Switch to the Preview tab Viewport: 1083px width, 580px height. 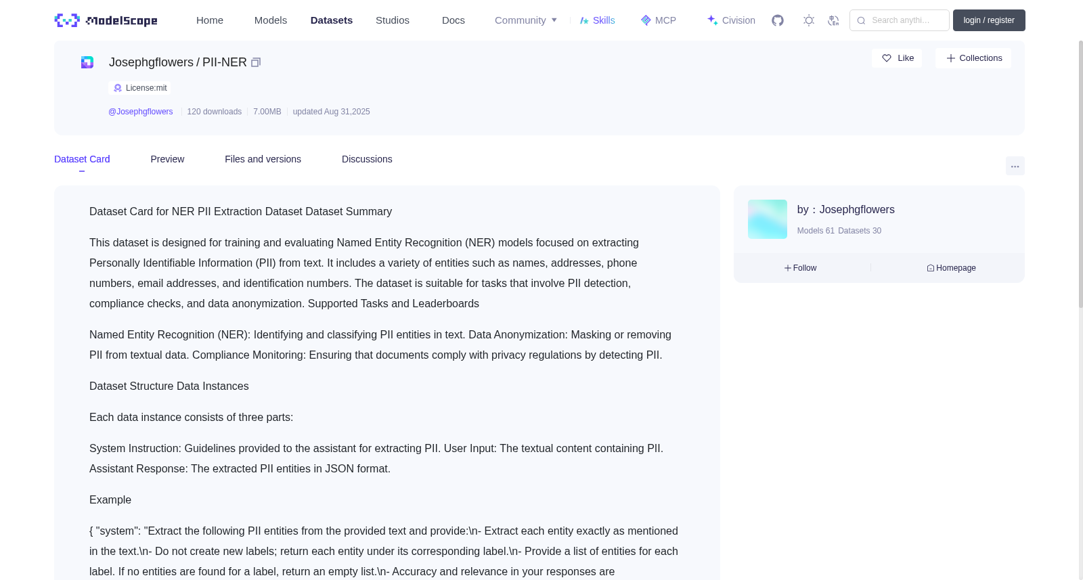tap(167, 159)
